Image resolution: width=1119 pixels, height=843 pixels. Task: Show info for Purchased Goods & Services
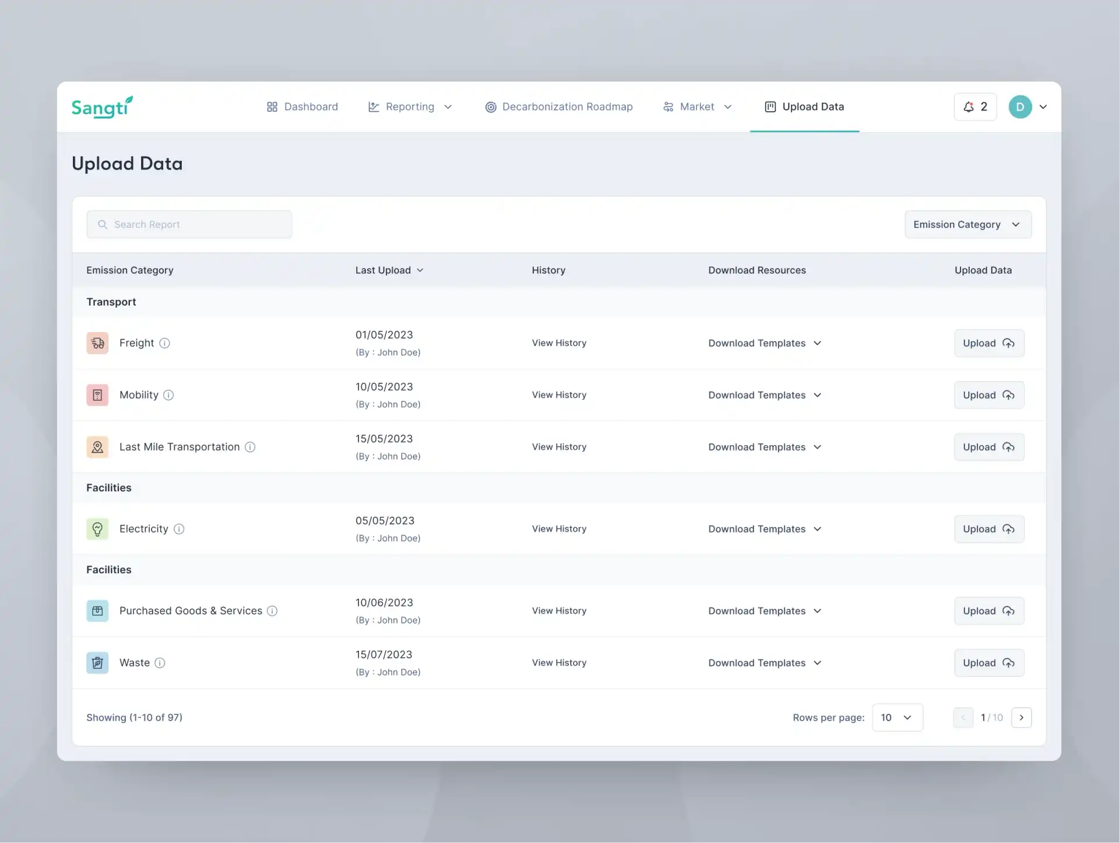click(x=272, y=611)
